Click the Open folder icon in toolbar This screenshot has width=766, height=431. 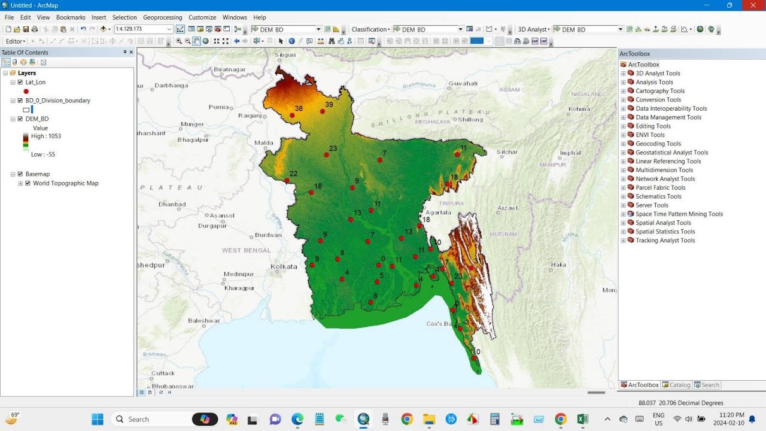point(17,29)
